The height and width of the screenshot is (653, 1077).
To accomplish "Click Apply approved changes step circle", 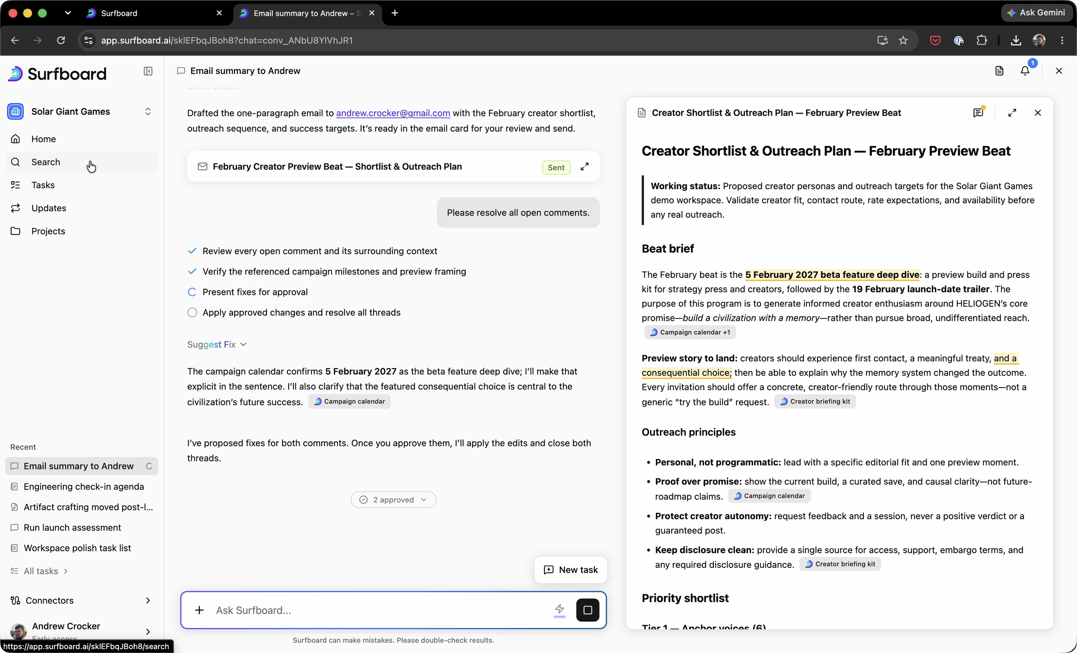I will click(x=192, y=313).
